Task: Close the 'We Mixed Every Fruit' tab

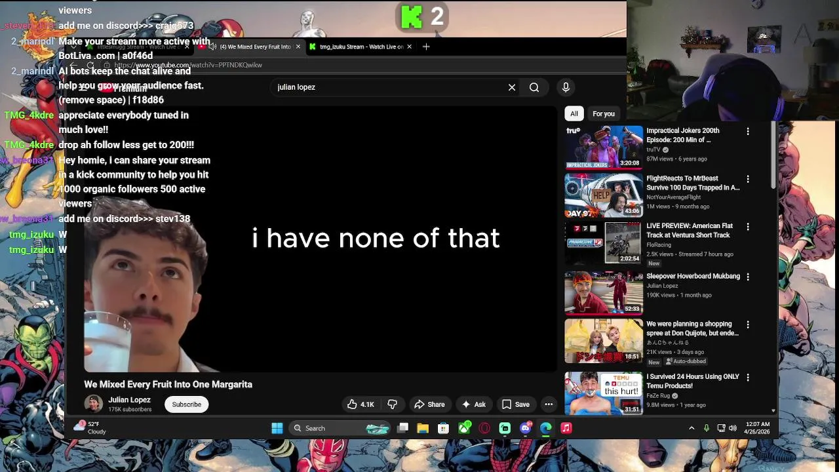Action: coord(298,47)
